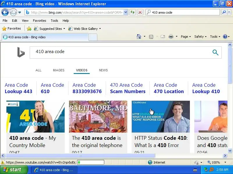This screenshot has width=233, height=174.
Task: Switch to the IMAGES results tab
Action: pyautogui.click(x=59, y=70)
